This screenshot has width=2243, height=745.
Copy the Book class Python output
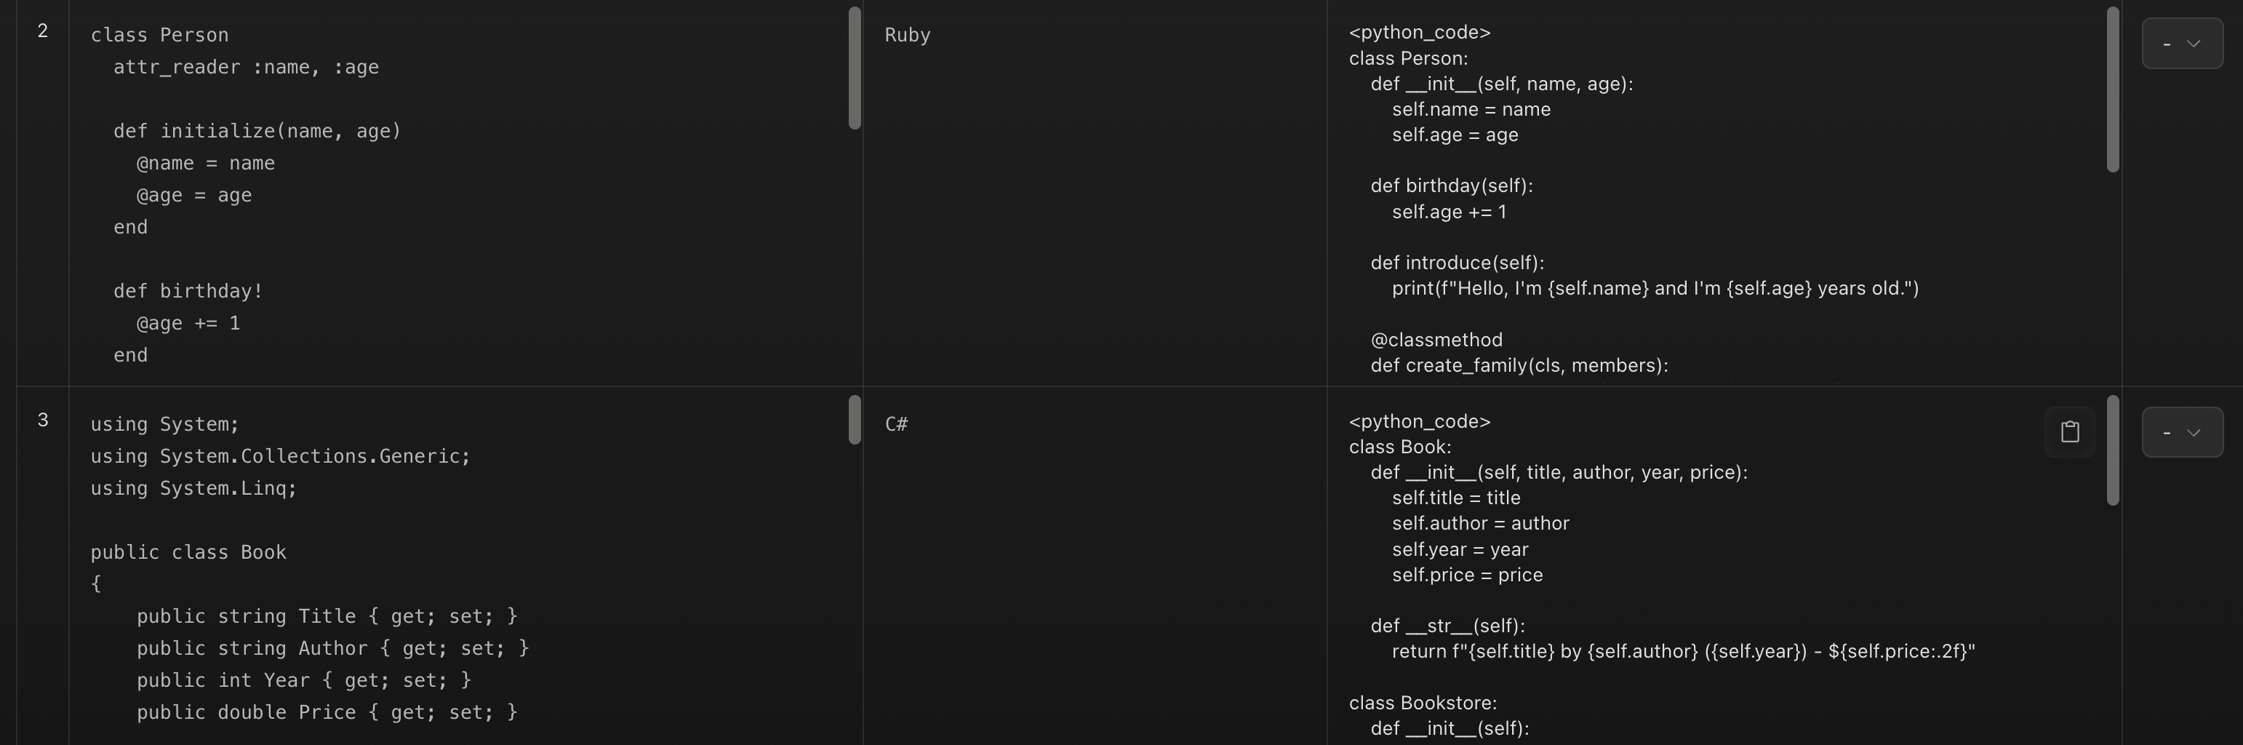(x=2069, y=431)
